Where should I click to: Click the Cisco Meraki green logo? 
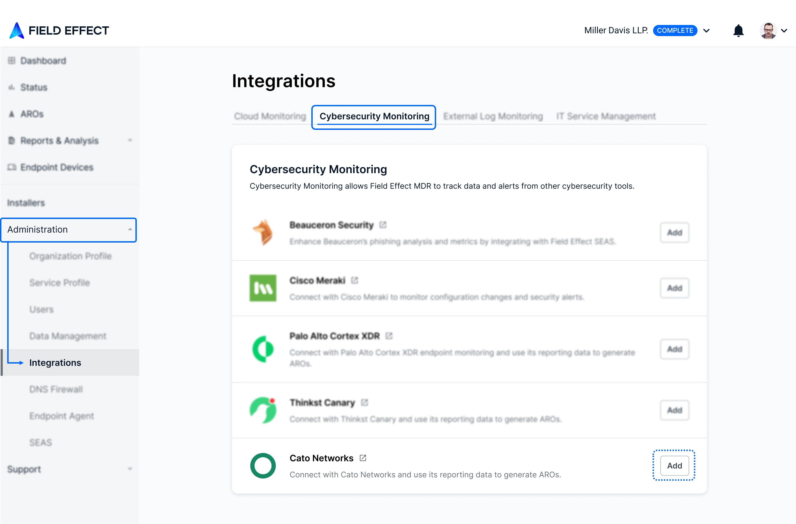point(263,288)
